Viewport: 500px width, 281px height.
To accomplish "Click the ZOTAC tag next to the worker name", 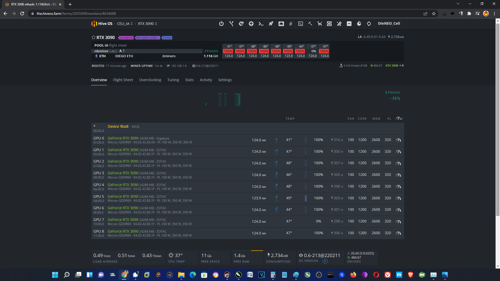I will pyautogui.click(x=167, y=38).
